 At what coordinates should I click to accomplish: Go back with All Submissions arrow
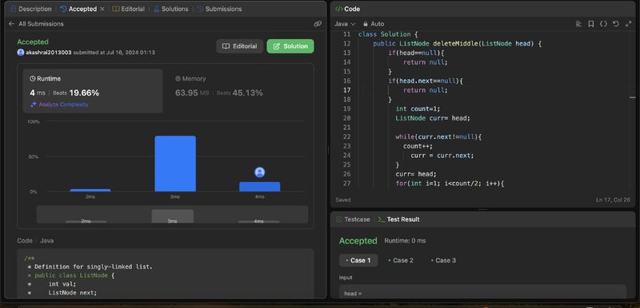[x=11, y=24]
